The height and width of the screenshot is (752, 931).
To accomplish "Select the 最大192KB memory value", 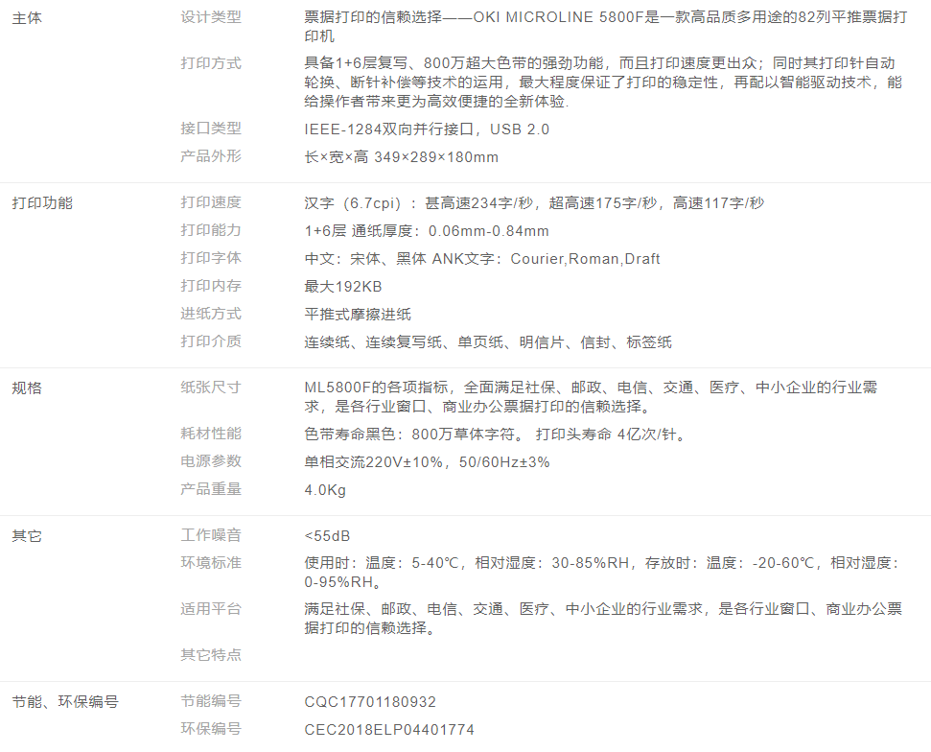I will [343, 287].
